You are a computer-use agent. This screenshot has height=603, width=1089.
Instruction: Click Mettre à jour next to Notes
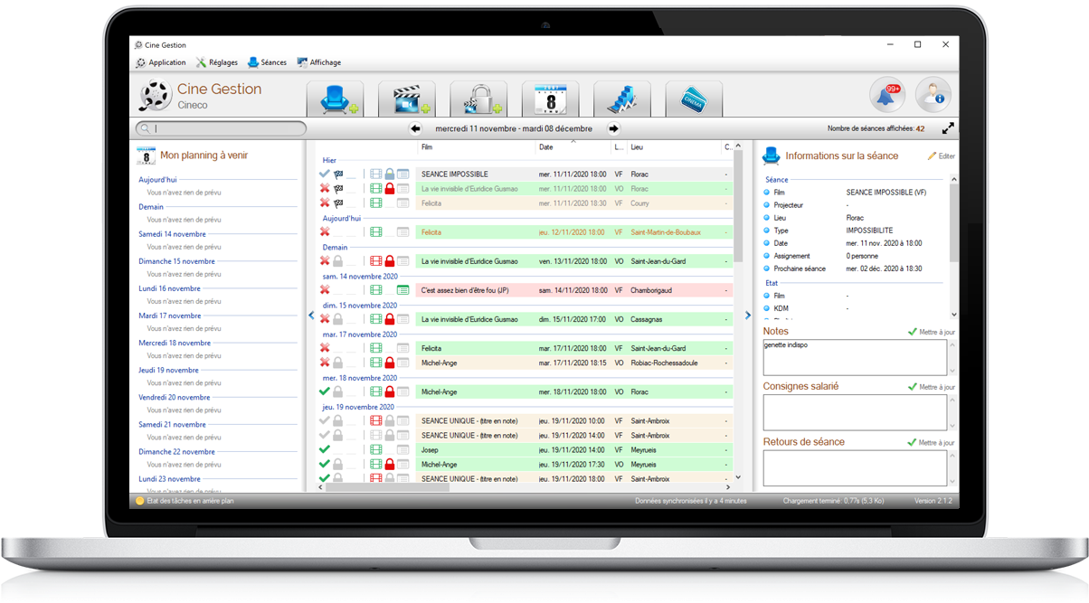931,332
